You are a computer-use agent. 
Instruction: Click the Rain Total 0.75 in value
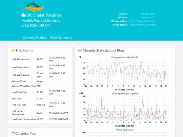(40, 98)
